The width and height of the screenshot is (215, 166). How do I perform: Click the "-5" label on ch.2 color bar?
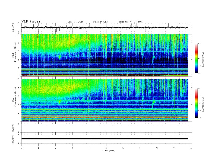click(x=200, y=103)
